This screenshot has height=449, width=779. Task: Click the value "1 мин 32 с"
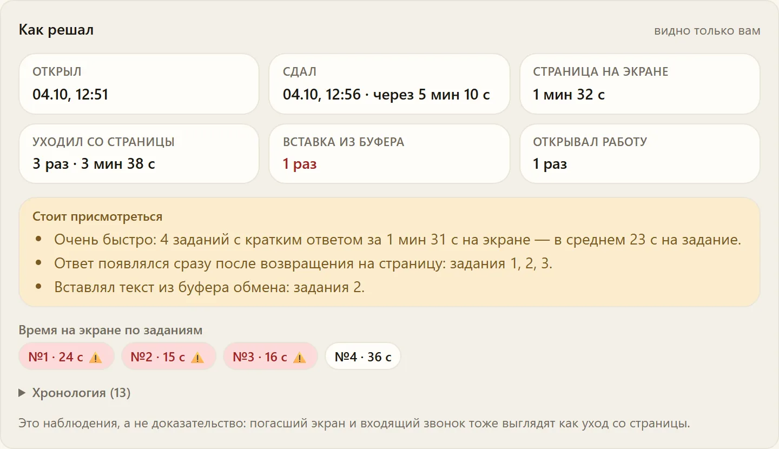click(x=569, y=95)
